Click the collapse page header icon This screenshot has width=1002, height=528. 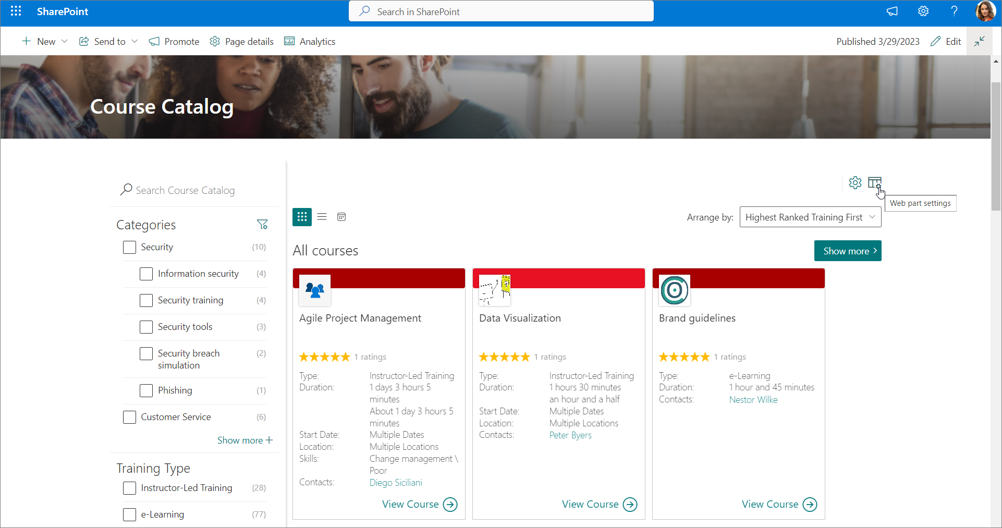980,41
